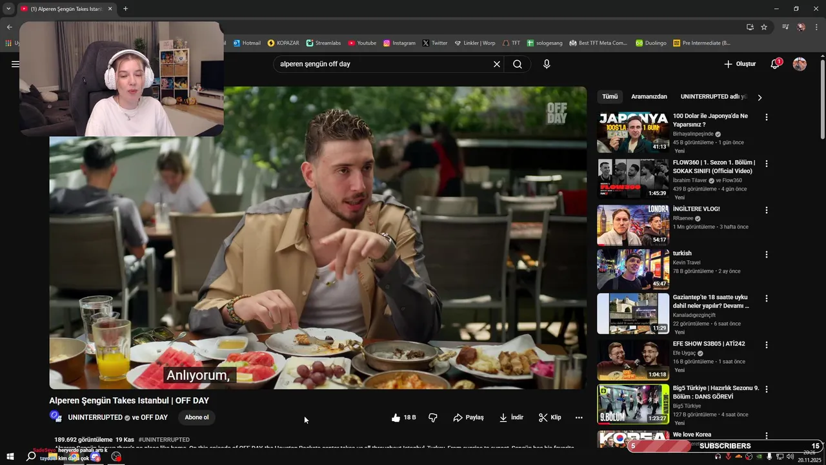This screenshot has height=465, width=826.
Task: Focus the YouTube search input field
Action: 383,64
